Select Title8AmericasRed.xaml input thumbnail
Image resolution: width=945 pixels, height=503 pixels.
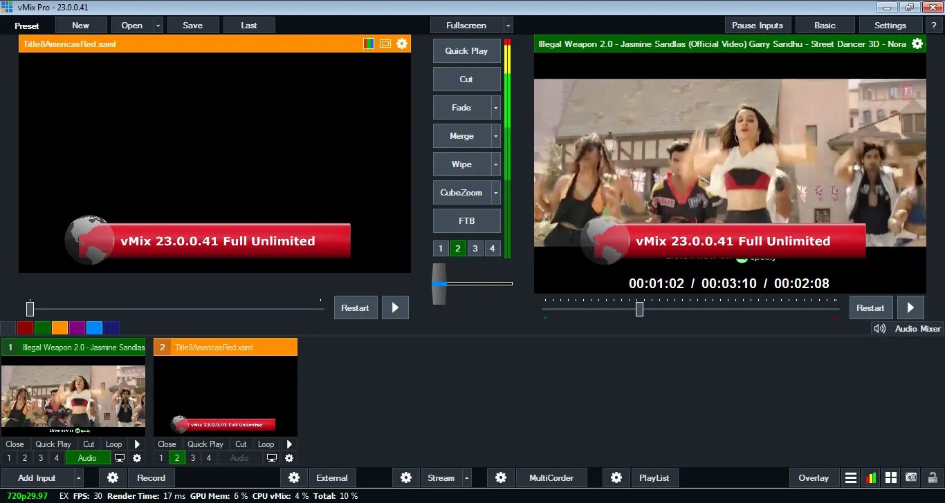coord(226,396)
